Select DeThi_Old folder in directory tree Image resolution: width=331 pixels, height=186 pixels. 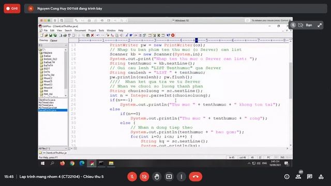click(47, 75)
